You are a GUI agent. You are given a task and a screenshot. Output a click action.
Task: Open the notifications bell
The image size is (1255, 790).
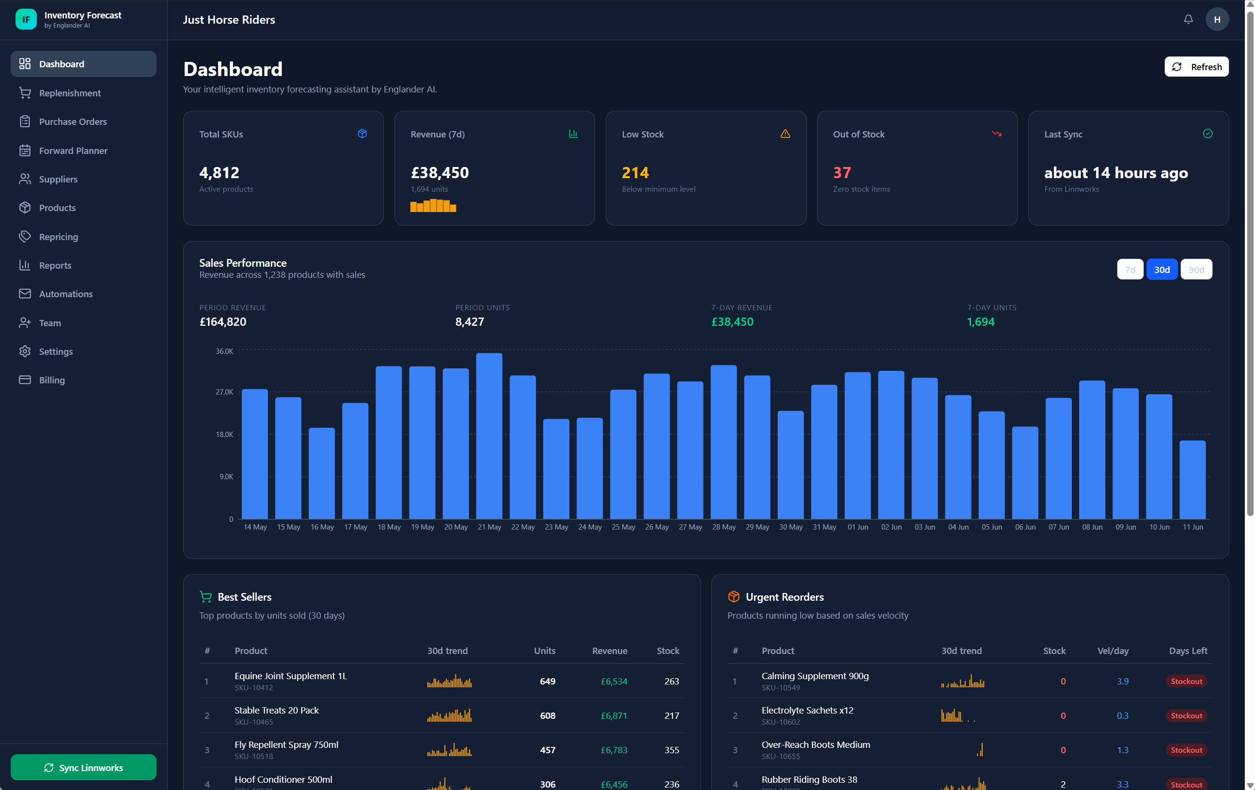1188,20
